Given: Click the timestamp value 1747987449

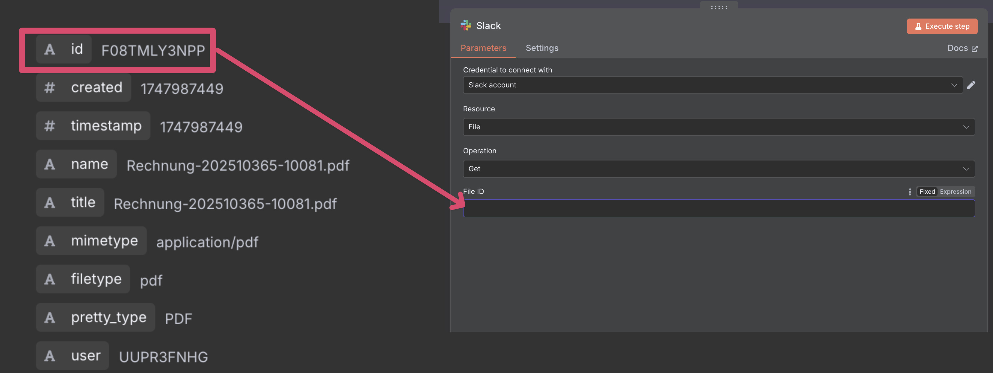Looking at the screenshot, I should point(201,127).
